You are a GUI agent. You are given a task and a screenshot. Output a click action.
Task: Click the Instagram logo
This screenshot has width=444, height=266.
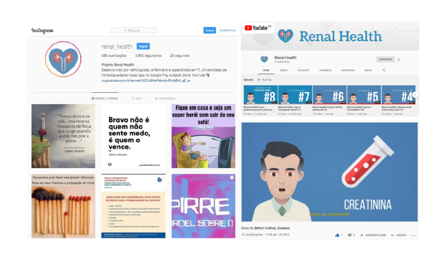pyautogui.click(x=43, y=31)
